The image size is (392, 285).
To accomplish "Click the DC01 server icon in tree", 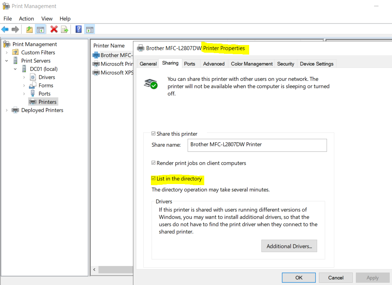I will coord(24,69).
